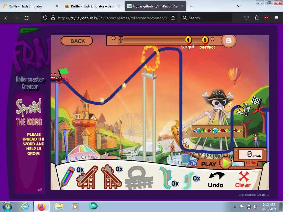The image size is (283, 212).
Task: Open Save to Pocket
Action: tap(246, 18)
